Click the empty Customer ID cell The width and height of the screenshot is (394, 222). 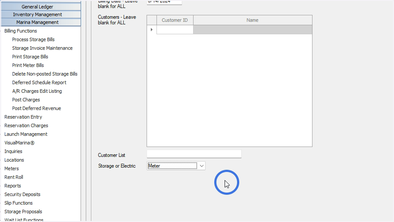point(175,30)
